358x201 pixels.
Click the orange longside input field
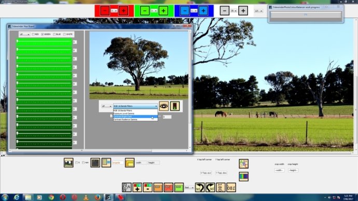point(118,163)
